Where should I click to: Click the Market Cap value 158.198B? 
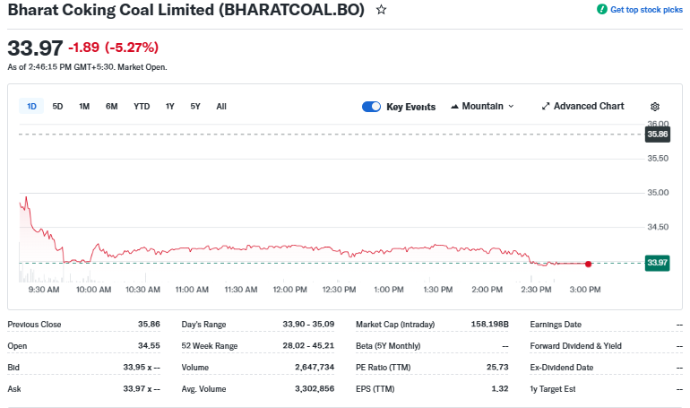tap(490, 325)
